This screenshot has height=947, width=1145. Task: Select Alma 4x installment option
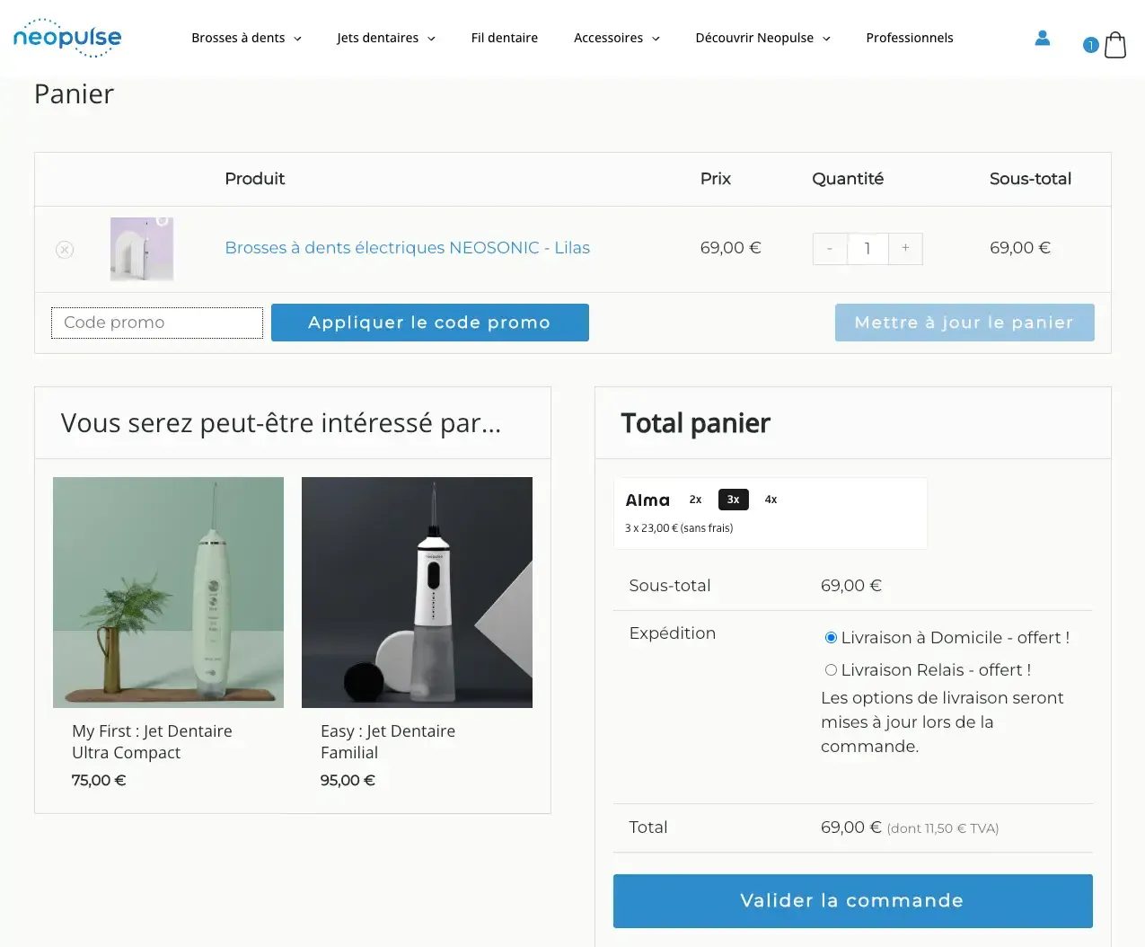pos(771,500)
